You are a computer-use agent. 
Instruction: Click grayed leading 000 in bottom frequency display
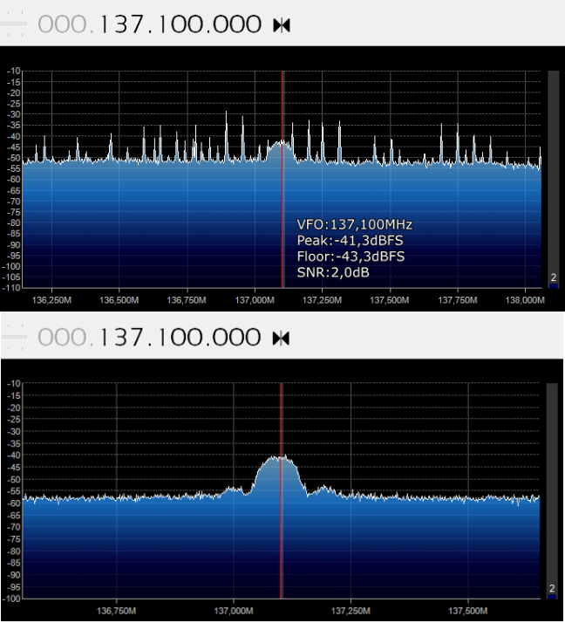coord(62,338)
